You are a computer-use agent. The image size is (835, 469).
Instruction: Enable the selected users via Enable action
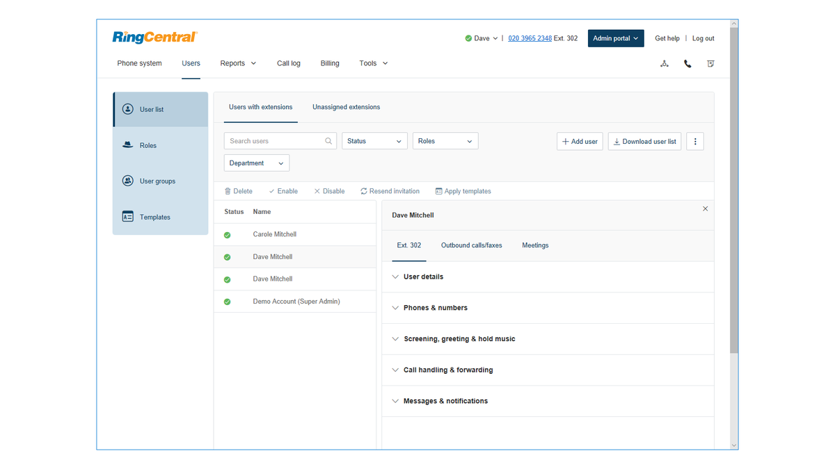click(283, 190)
